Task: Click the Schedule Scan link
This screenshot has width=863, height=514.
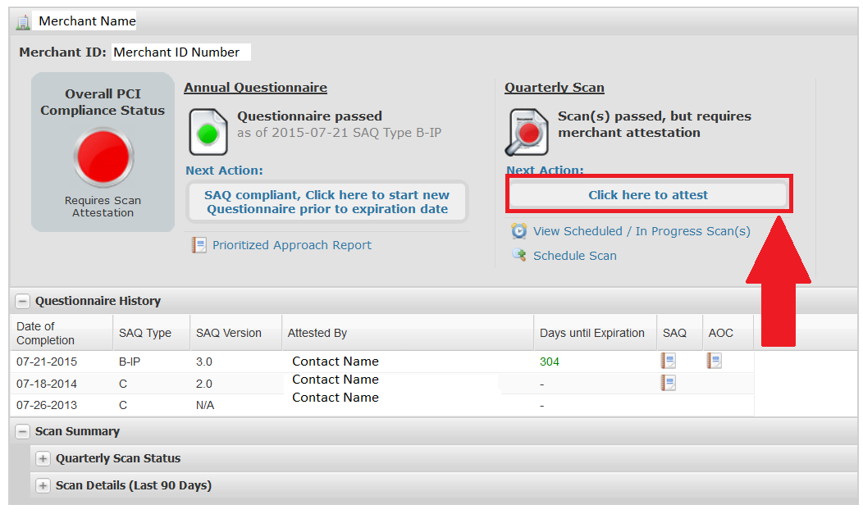Action: point(574,256)
